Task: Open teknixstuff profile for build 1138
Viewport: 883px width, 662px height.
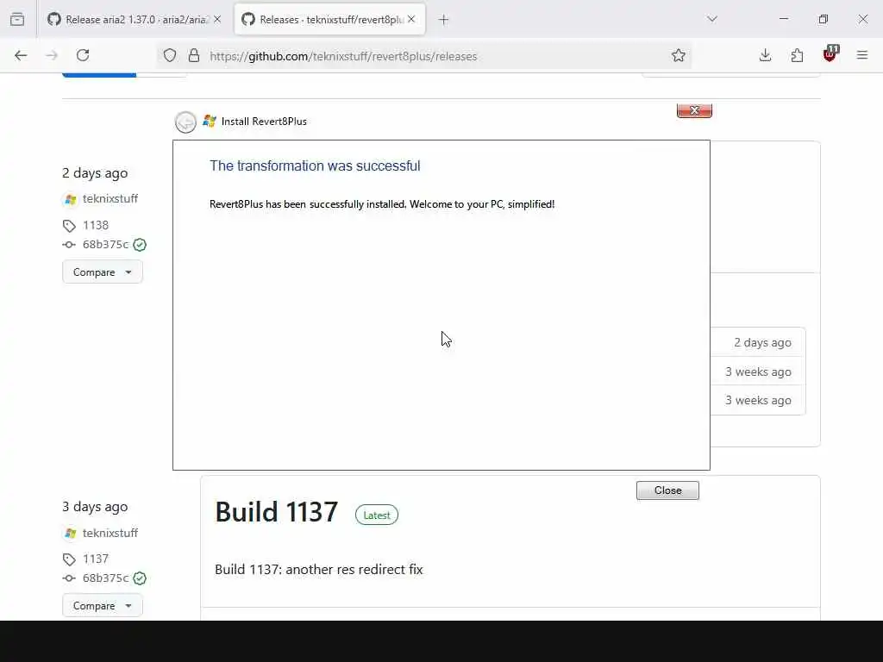Action: pos(110,199)
